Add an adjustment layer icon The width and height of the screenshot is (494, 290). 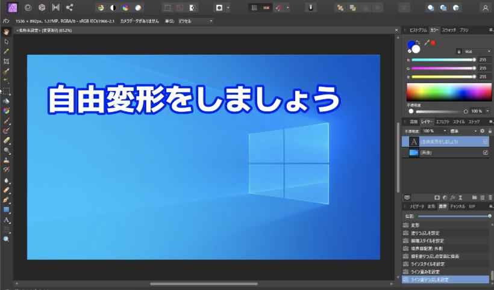tap(445, 197)
